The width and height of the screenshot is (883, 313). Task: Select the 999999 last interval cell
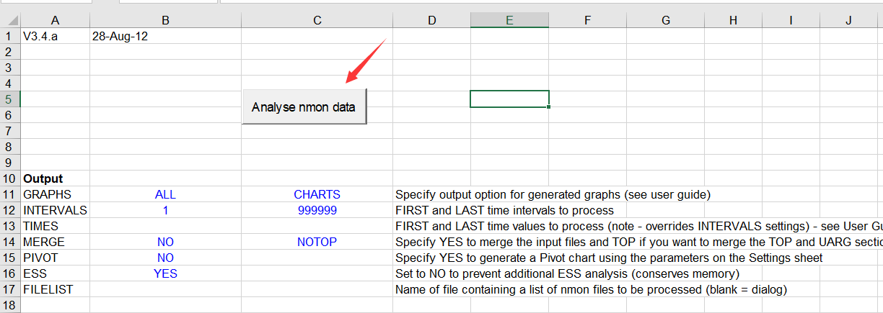pos(317,210)
